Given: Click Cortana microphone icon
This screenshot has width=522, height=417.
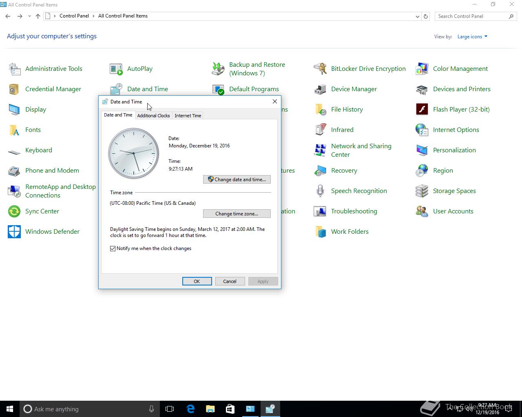Looking at the screenshot, I should click(151, 409).
